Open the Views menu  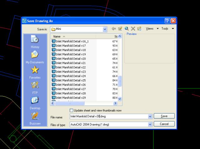pos(149,28)
